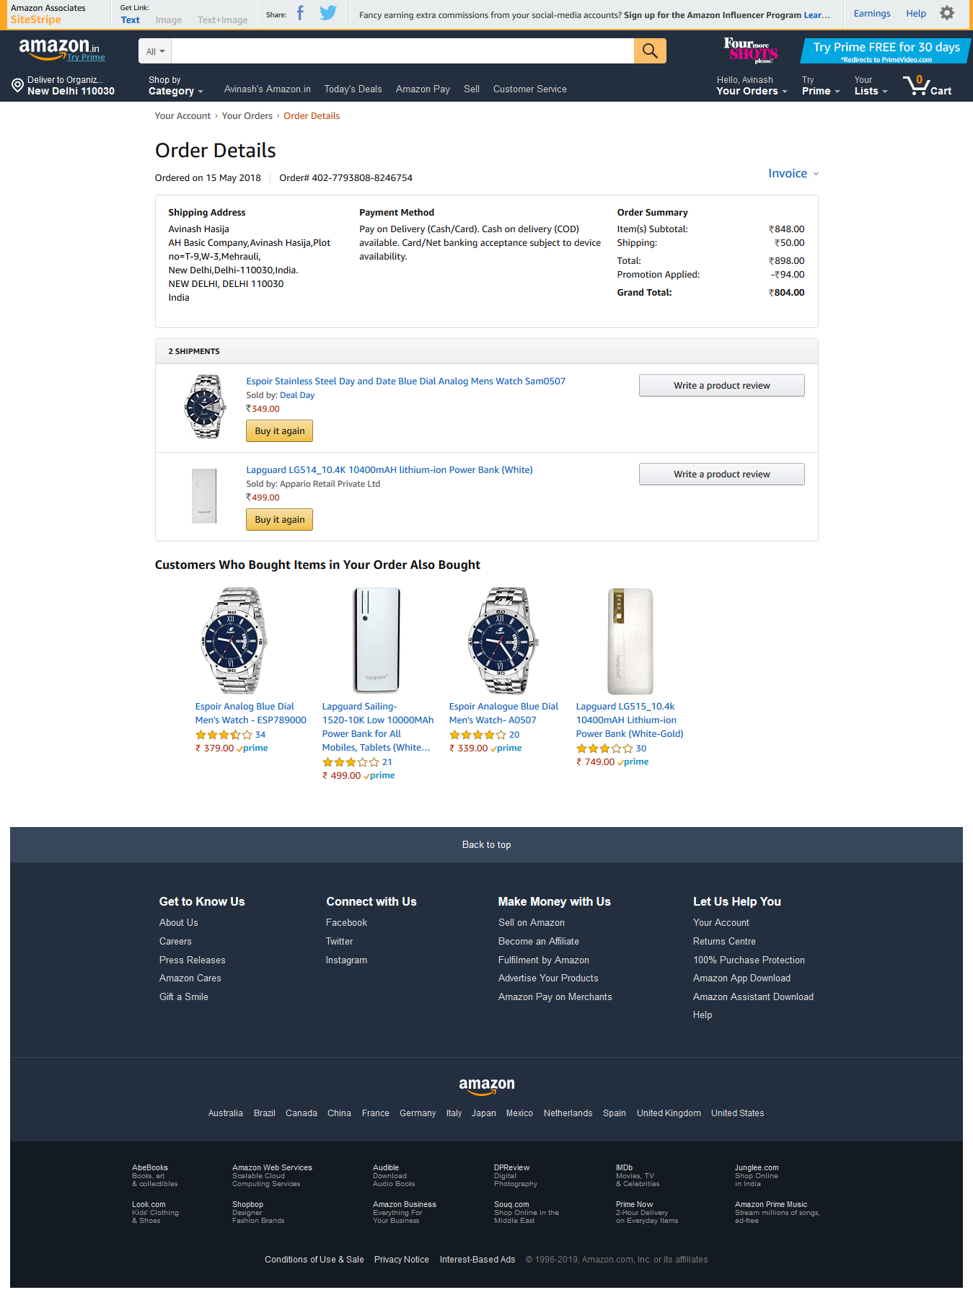Open SiteStripe settings gear icon
Image resolution: width=973 pixels, height=1295 pixels.
tap(947, 13)
